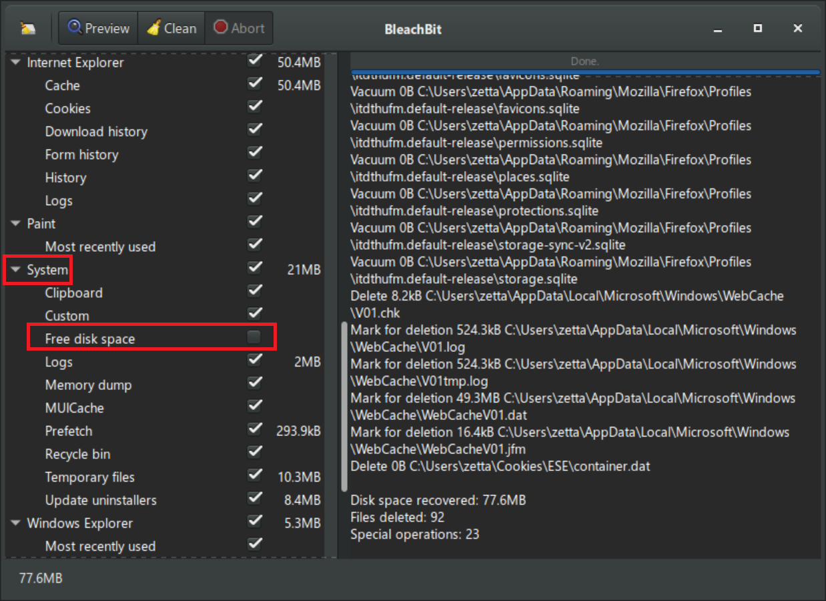Click the Preview button
Image resolution: width=826 pixels, height=601 pixels.
click(98, 28)
